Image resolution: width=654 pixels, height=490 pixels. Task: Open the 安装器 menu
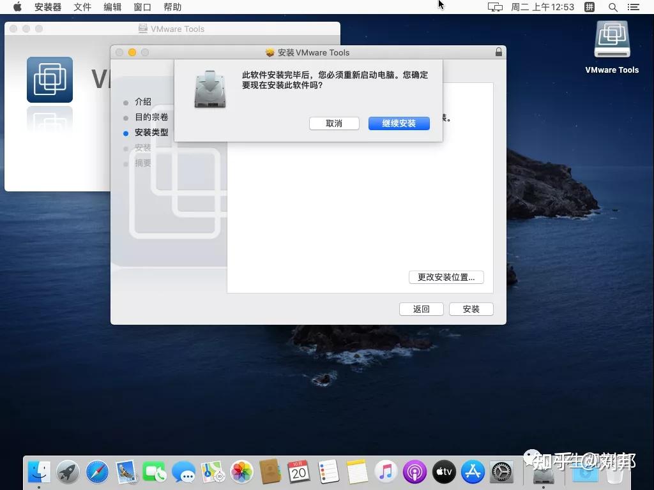pos(47,7)
